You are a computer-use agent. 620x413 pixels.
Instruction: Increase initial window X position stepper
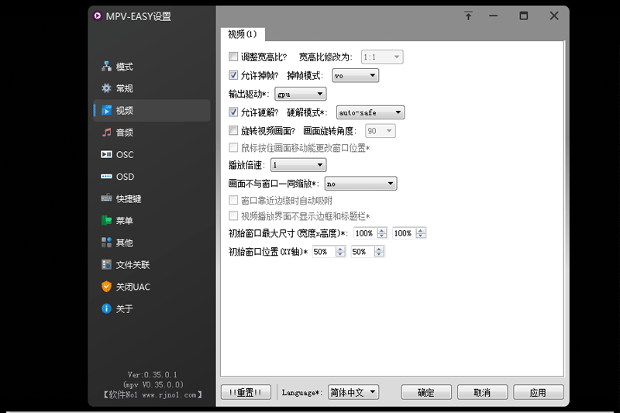coord(340,249)
